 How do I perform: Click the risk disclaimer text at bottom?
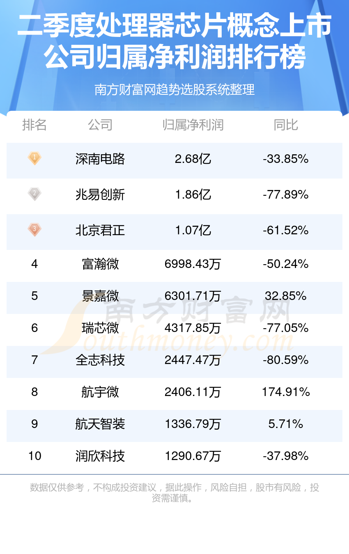174,493
